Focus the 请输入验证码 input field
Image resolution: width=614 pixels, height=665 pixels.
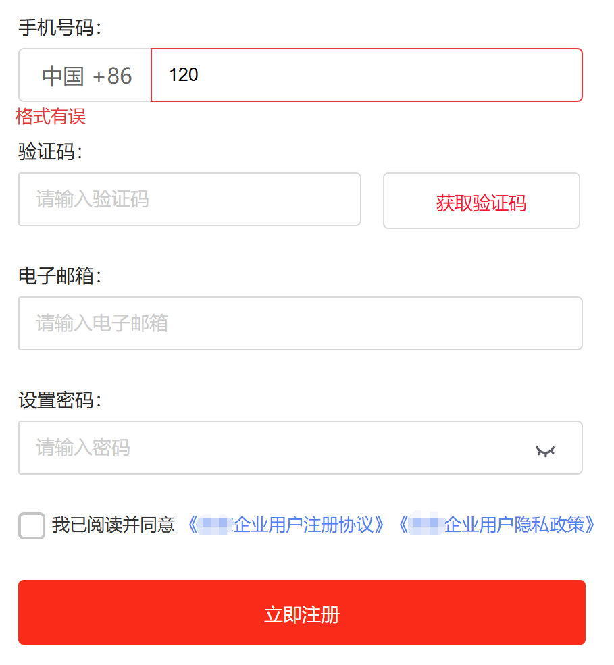pyautogui.click(x=190, y=199)
